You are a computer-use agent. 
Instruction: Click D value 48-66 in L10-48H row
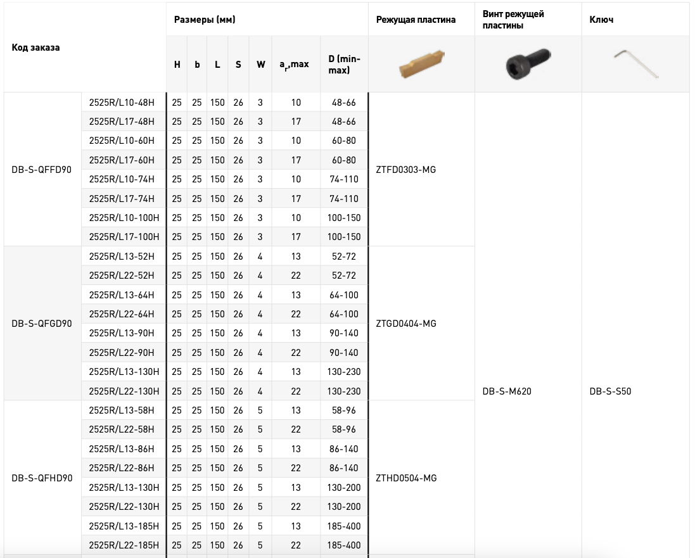point(344,103)
